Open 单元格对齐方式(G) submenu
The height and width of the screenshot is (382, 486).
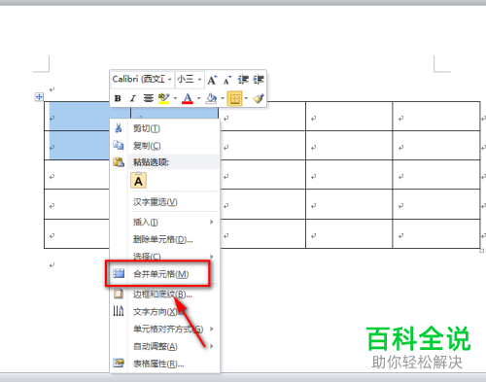(165, 330)
